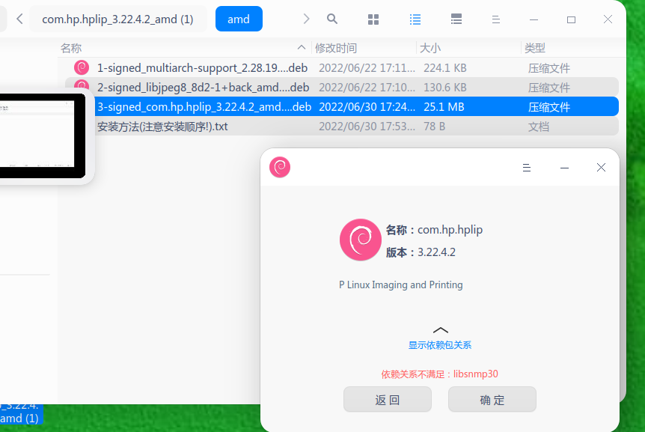Click the 返回 button
The image size is (645, 432).
click(388, 400)
